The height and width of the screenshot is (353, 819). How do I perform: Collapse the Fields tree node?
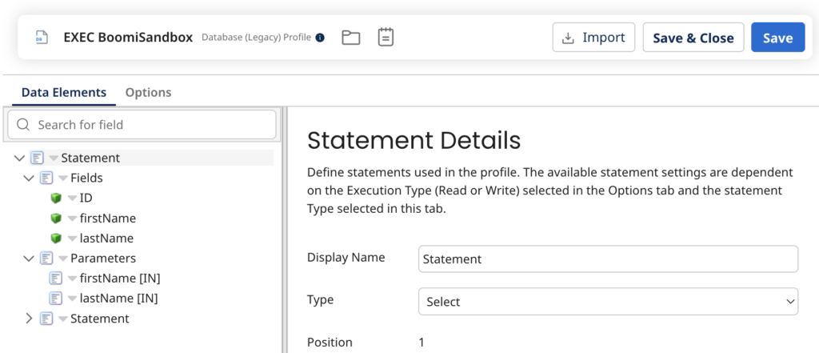pos(29,178)
